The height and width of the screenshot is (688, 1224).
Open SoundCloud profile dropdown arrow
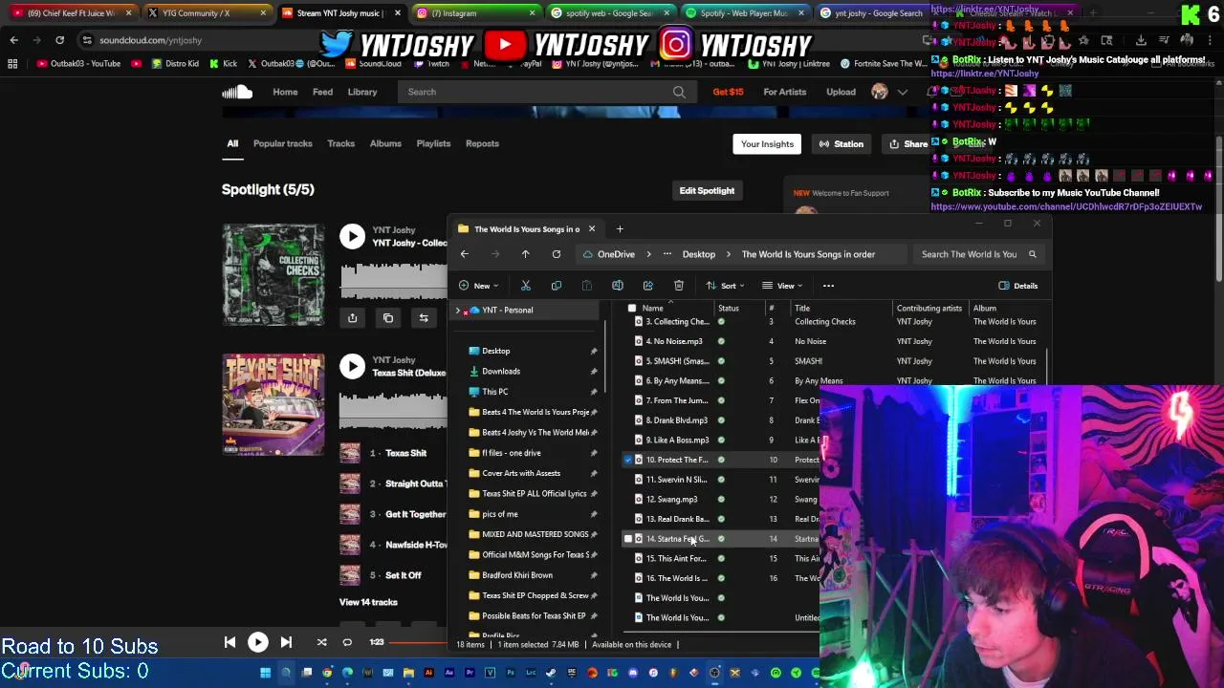pos(902,92)
